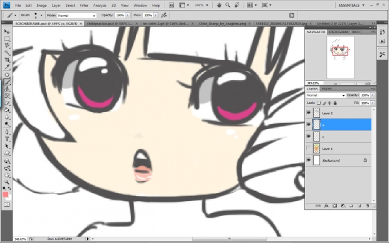Select the Crop tool

7,59
